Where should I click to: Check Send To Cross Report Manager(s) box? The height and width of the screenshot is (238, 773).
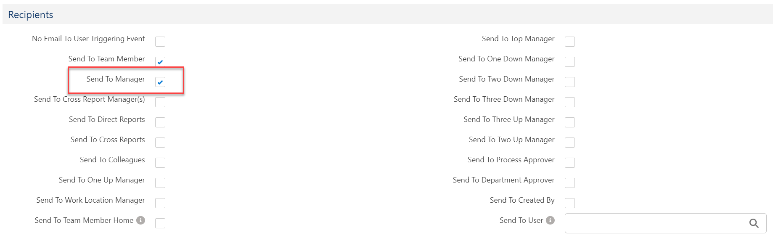click(160, 102)
